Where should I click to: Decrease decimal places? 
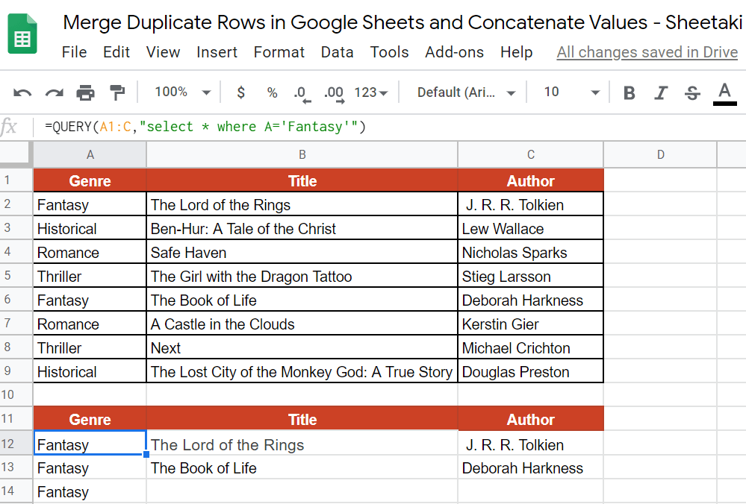[302, 92]
